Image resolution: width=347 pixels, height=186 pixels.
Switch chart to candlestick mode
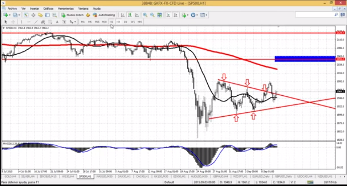coord(130,15)
